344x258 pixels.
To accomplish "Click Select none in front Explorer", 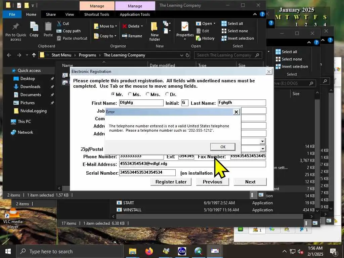I will click(235, 31).
